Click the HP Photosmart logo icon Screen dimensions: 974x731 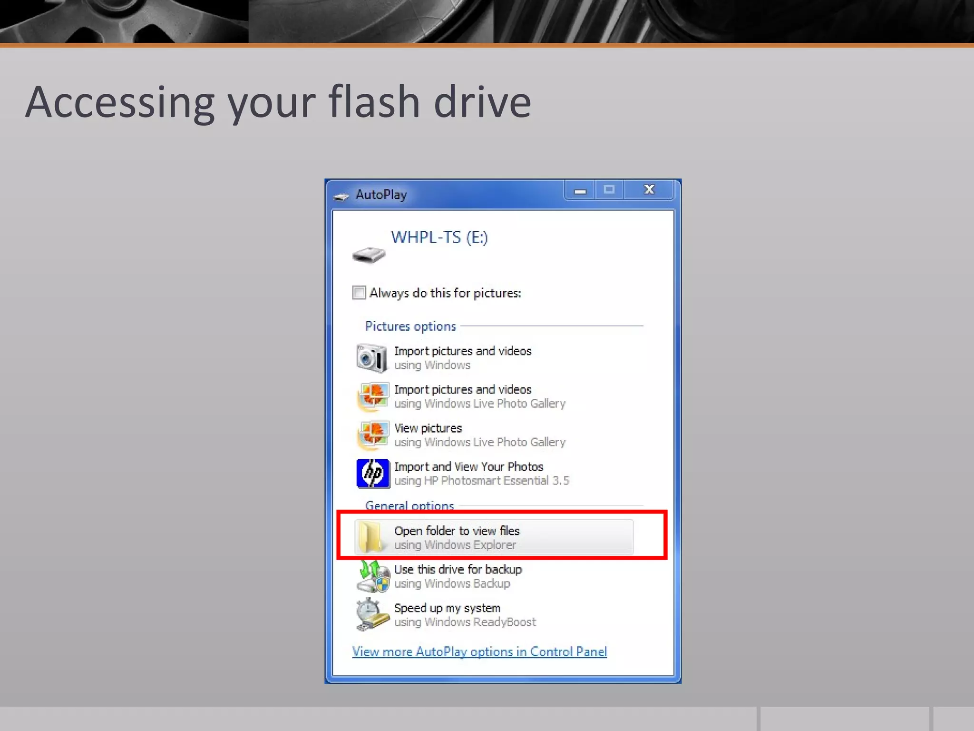point(373,474)
